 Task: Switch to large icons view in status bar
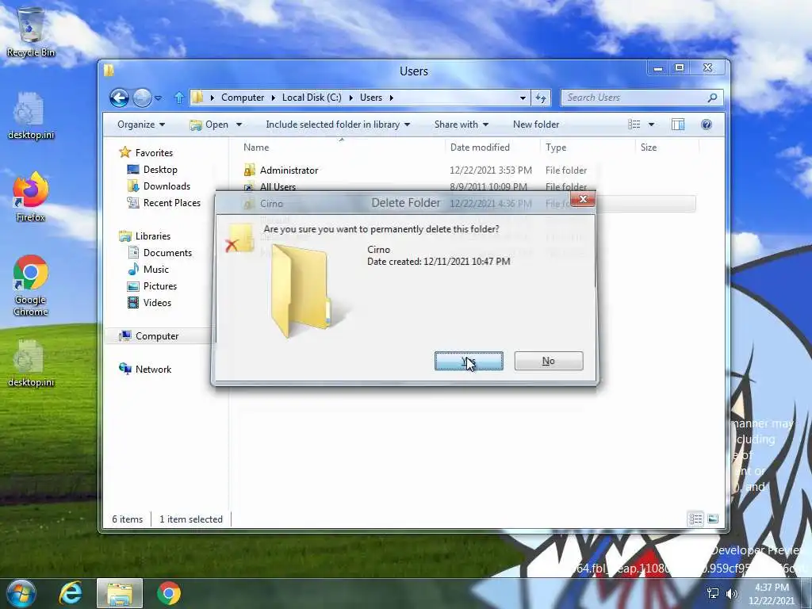(x=713, y=519)
